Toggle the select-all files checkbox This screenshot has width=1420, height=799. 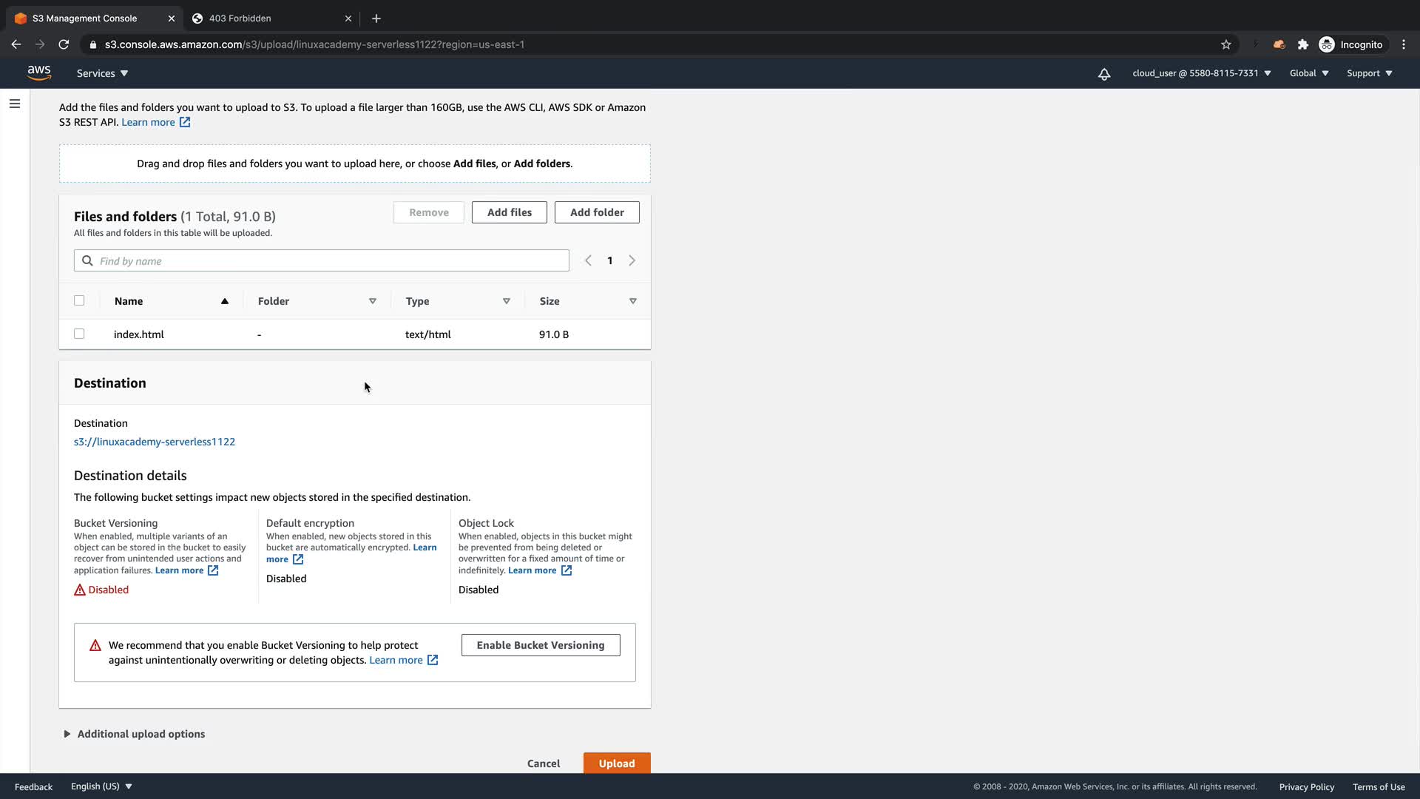(x=79, y=300)
